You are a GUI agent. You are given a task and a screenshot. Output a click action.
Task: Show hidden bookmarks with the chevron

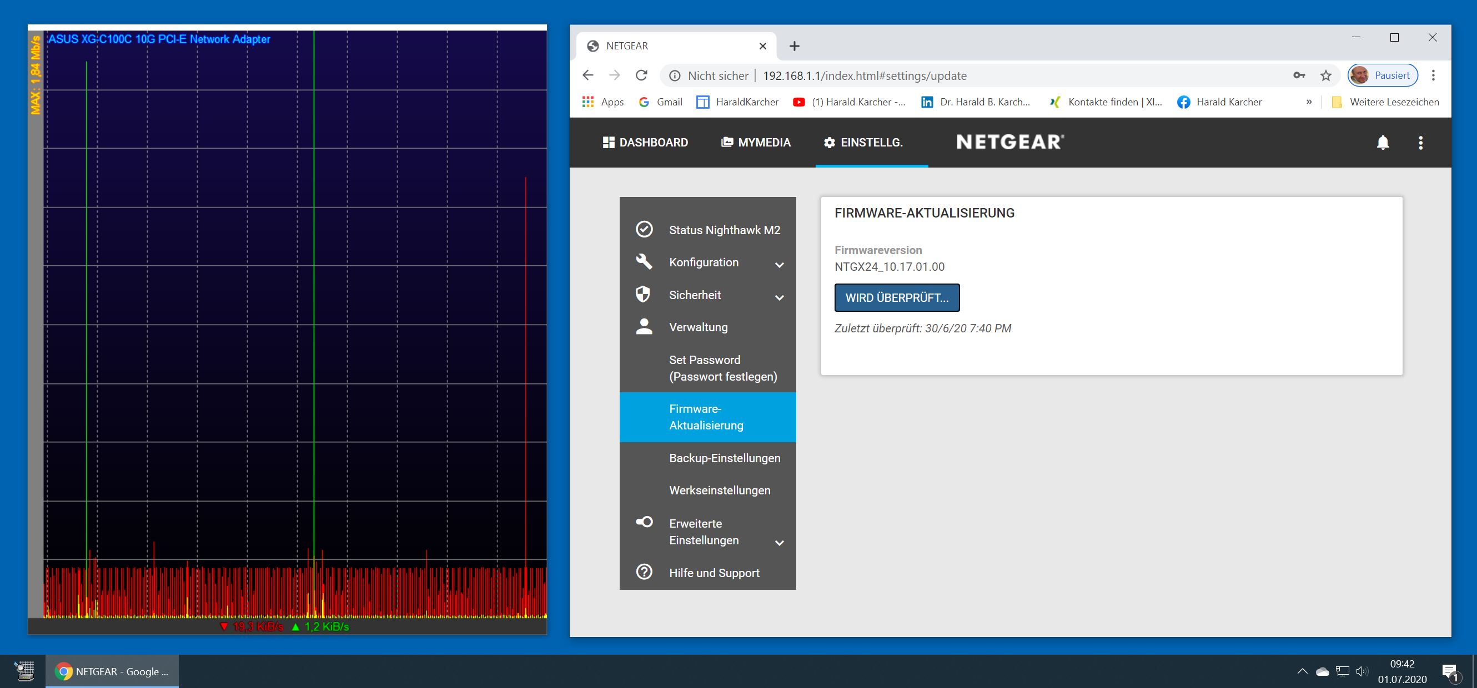[1309, 102]
